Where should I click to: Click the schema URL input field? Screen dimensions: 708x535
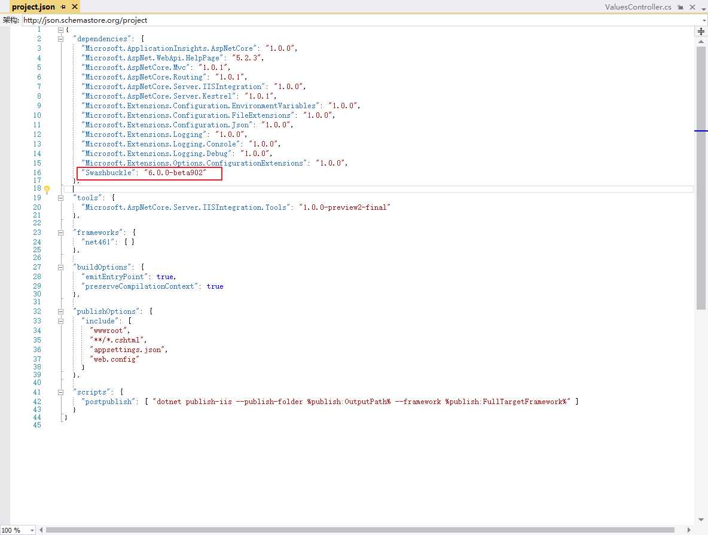[361, 20]
